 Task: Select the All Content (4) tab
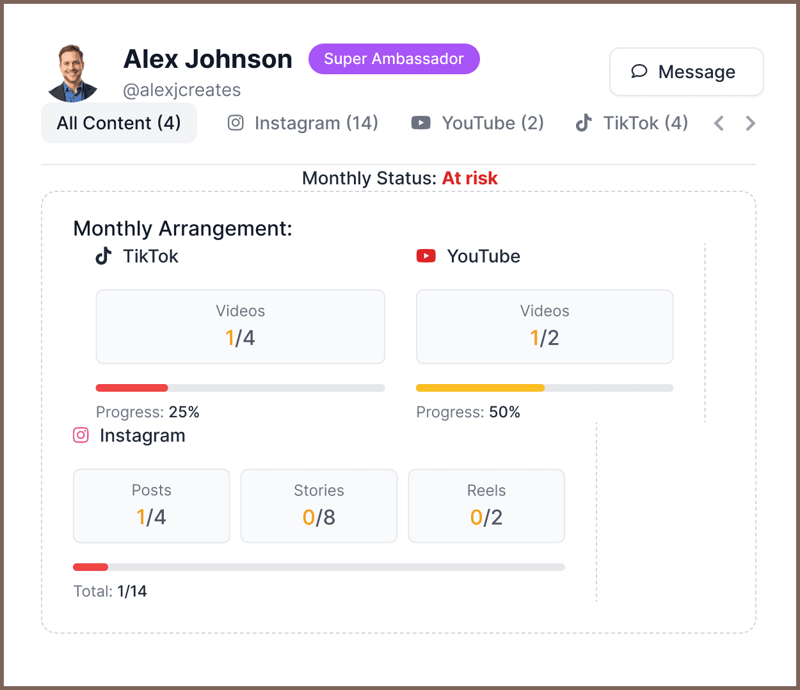[x=119, y=123]
